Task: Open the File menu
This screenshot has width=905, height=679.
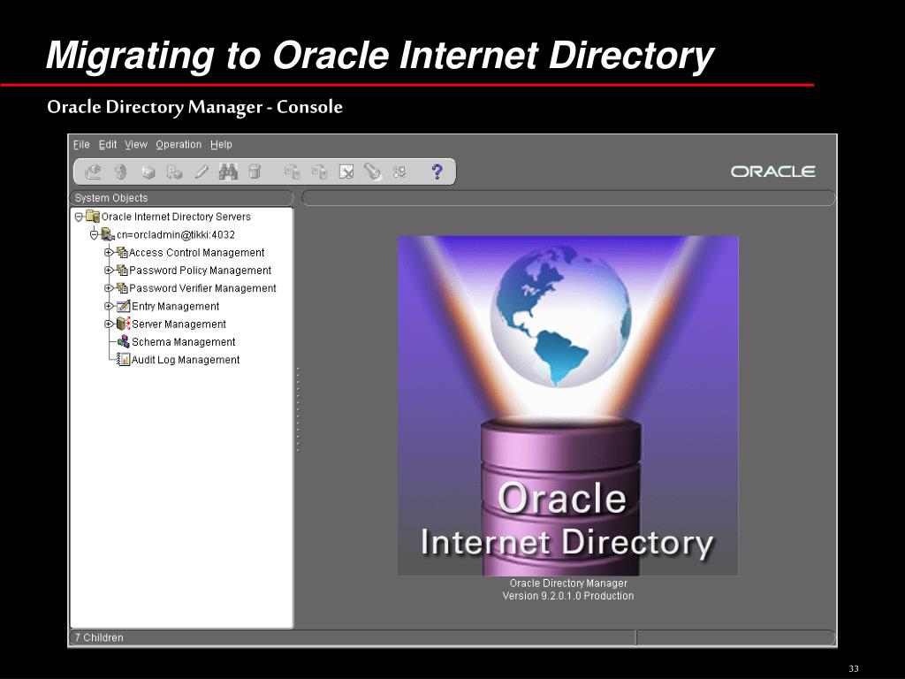Action: point(81,144)
